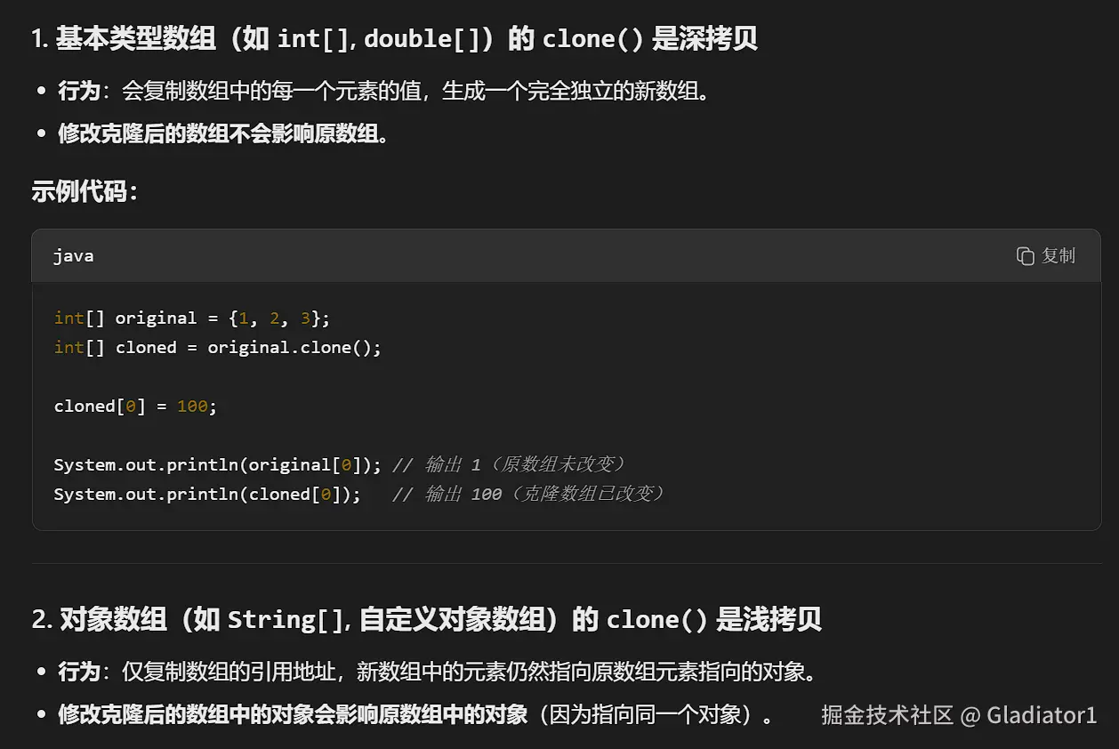Click the code line declaring int[] original
The image size is (1119, 749).
[x=191, y=318]
